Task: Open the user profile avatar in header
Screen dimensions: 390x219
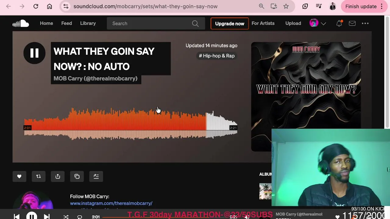Action: [x=314, y=23]
